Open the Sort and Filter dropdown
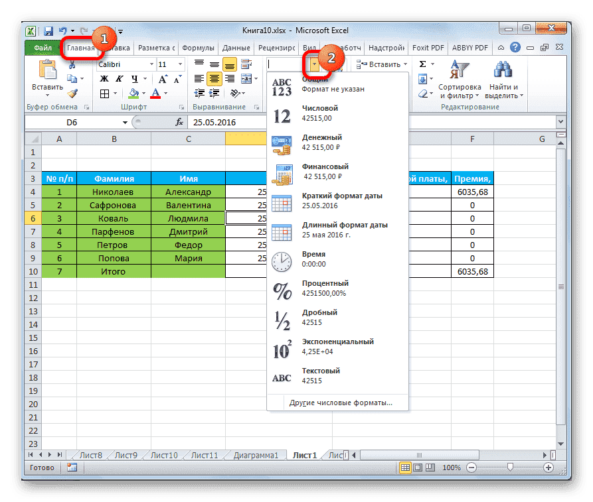Viewport: 593px width, 502px height. 460,74
